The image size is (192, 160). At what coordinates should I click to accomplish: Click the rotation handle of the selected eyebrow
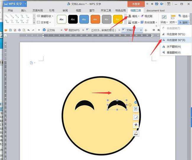[130, 105]
